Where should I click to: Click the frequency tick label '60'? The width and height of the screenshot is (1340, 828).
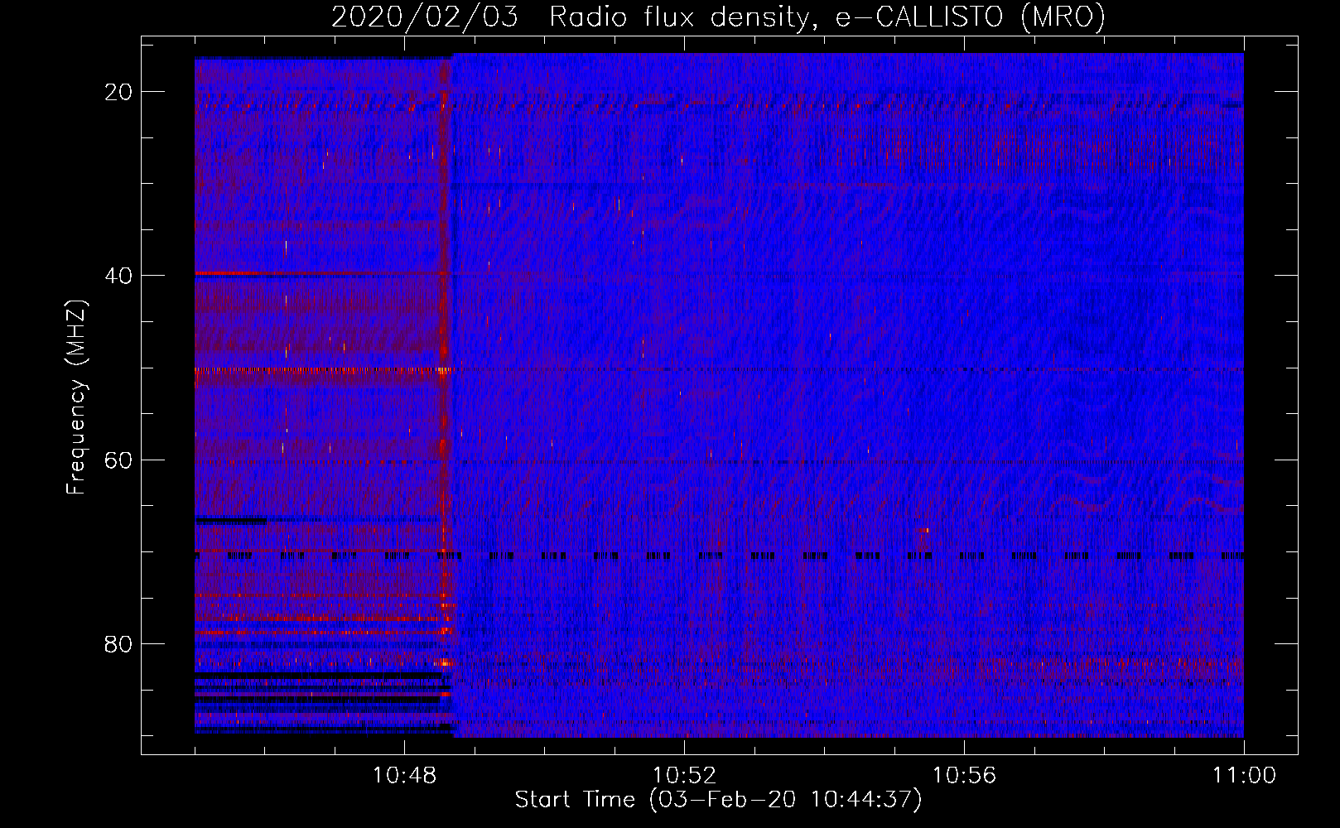pos(119,460)
